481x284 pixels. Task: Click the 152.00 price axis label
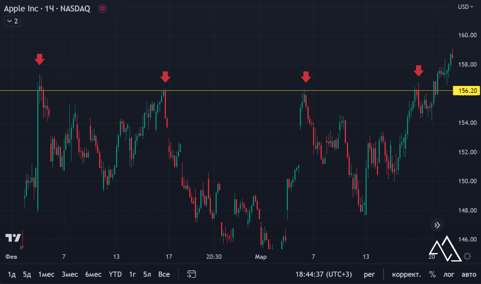[468, 152]
